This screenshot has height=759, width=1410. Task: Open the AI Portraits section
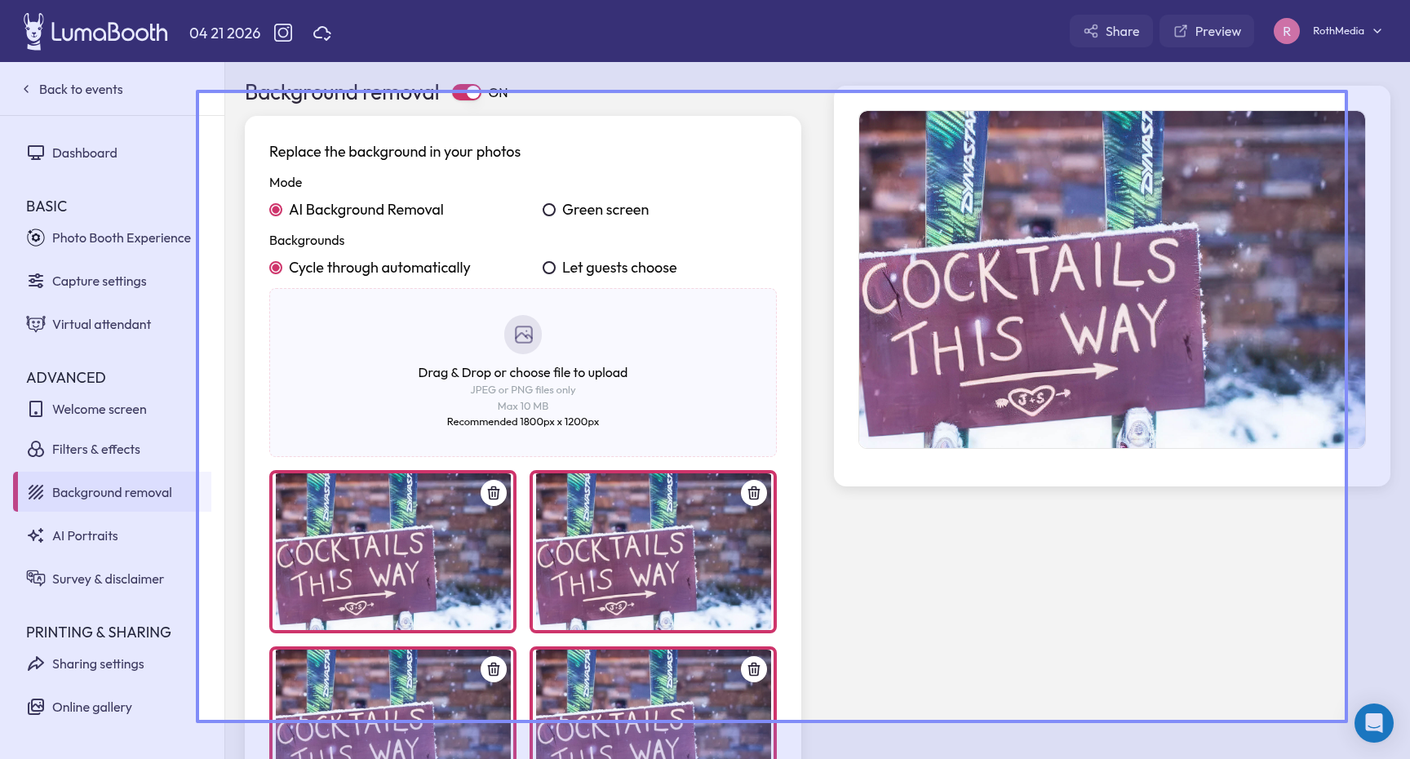[x=85, y=536]
